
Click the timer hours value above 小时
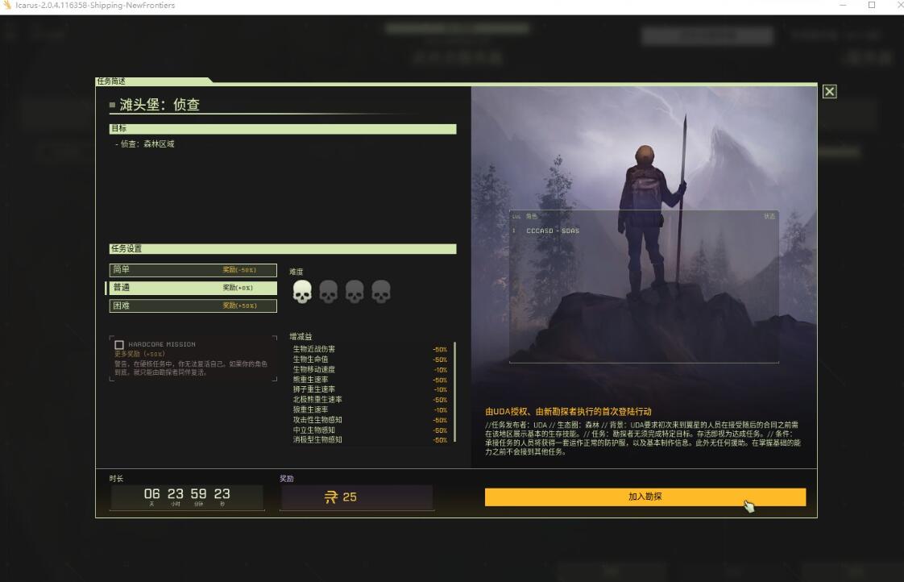tap(176, 494)
